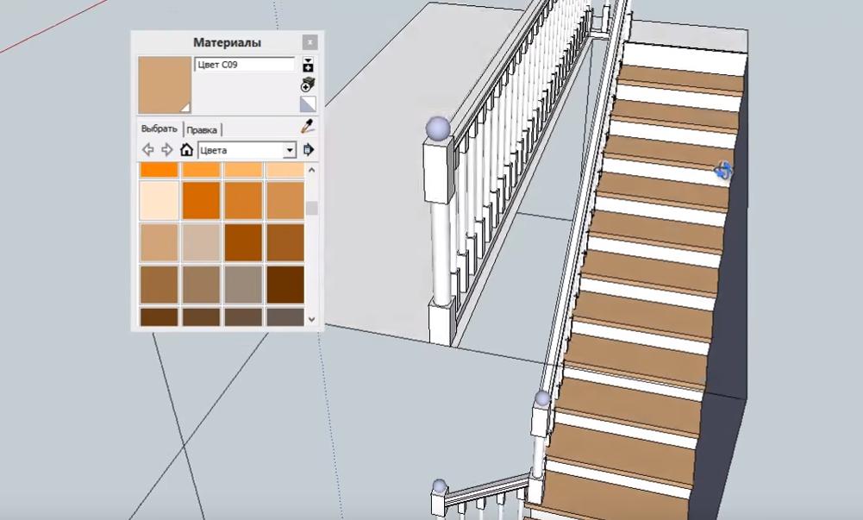
Task: Switch to the Правка tab
Action: pos(202,130)
